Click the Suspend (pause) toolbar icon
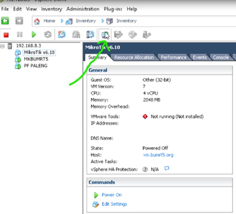236x214 pixels. pyautogui.click(x=20, y=35)
